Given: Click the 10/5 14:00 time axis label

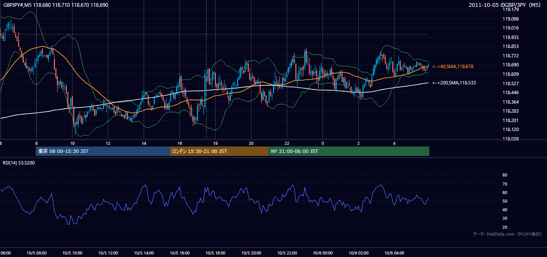Looking at the screenshot, I should click(x=144, y=253).
